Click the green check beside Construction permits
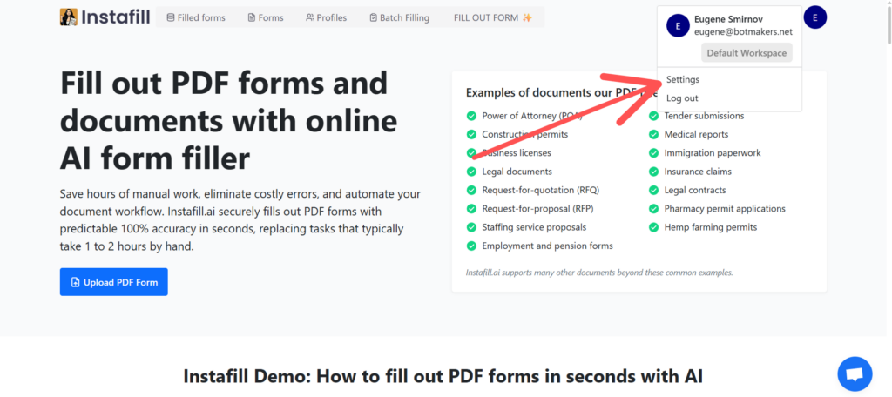Image resolution: width=892 pixels, height=397 pixels. pyautogui.click(x=471, y=135)
